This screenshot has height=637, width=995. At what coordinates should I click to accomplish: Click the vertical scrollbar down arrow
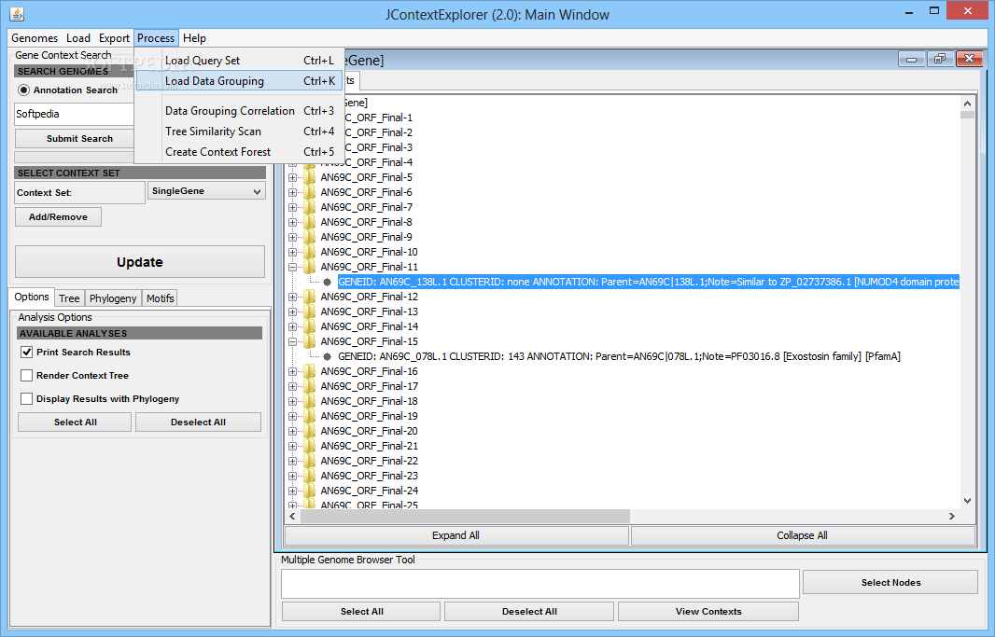[x=967, y=501]
